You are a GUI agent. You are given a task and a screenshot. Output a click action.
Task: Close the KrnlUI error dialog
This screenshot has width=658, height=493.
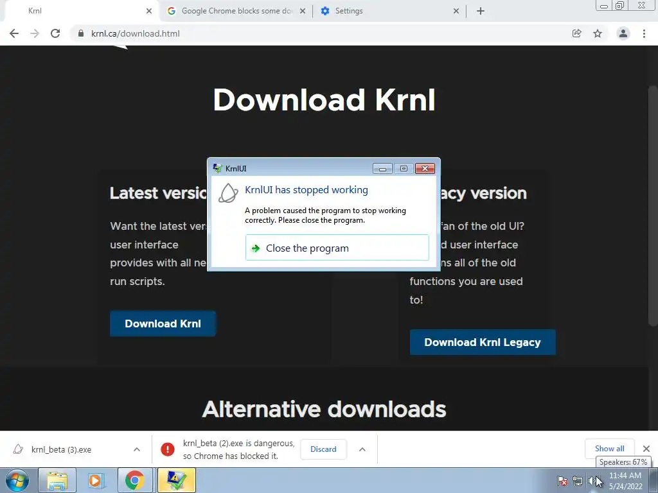pyautogui.click(x=425, y=169)
